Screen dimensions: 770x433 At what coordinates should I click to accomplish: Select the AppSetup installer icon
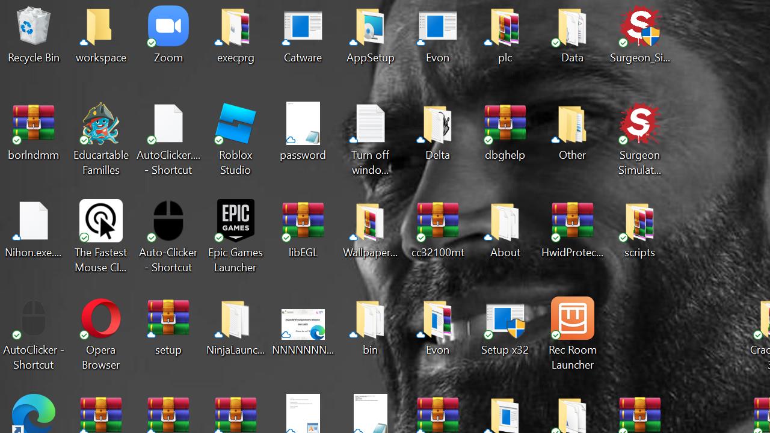(370, 27)
